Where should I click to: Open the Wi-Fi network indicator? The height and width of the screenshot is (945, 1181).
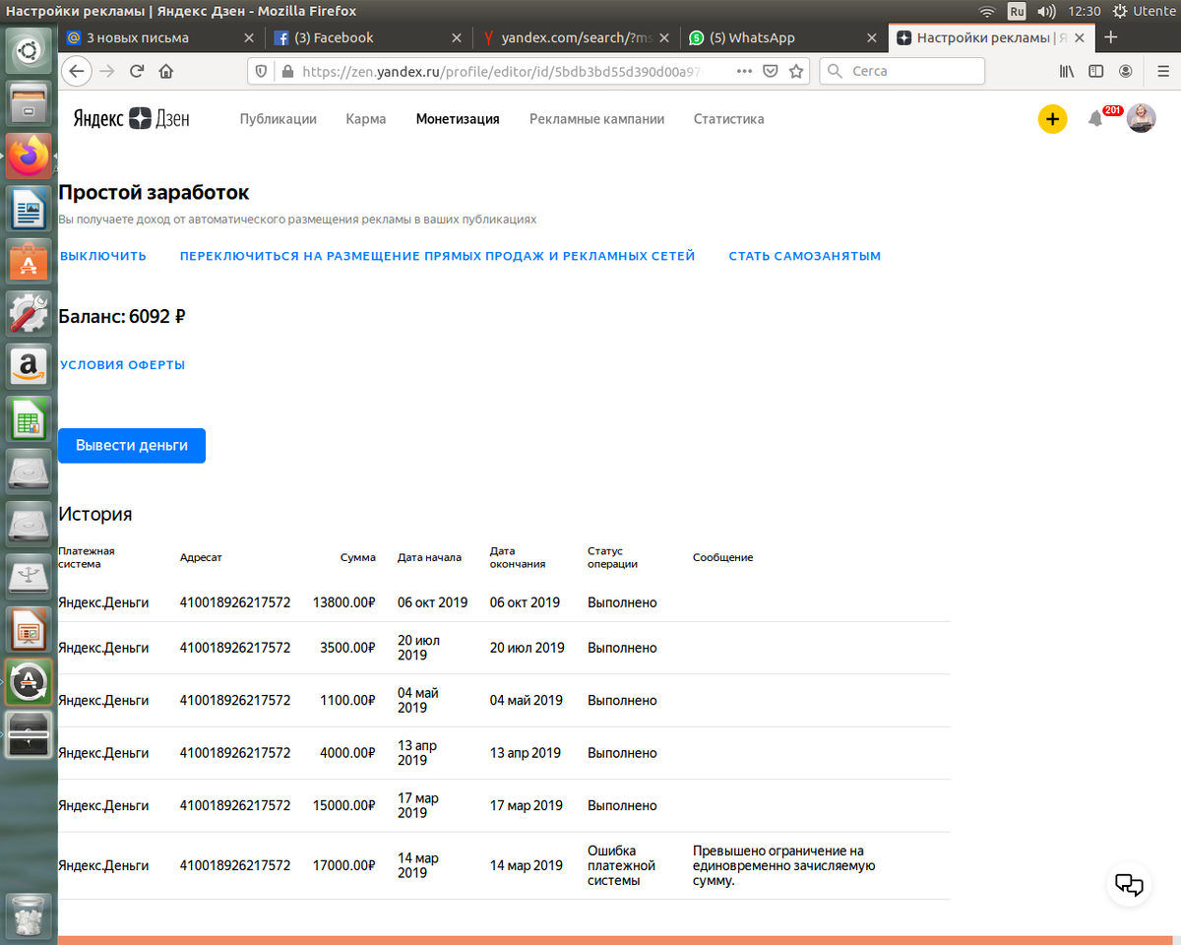click(x=987, y=11)
